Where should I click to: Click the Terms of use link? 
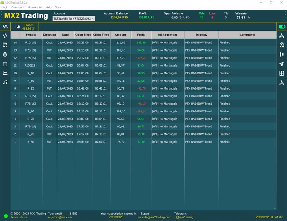19,217
